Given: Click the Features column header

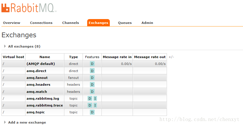Looking at the screenshot, I should pyautogui.click(x=92, y=57).
